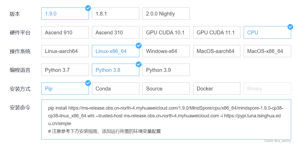This screenshot has width=295, height=145.
Task: Choose CPU as hardware platform
Action: pos(267,32)
